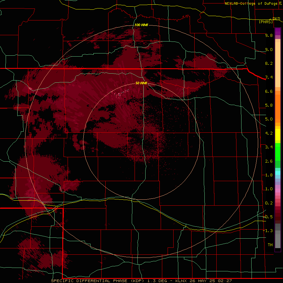Pick the bright green swatch beside 3.4

click(278, 152)
